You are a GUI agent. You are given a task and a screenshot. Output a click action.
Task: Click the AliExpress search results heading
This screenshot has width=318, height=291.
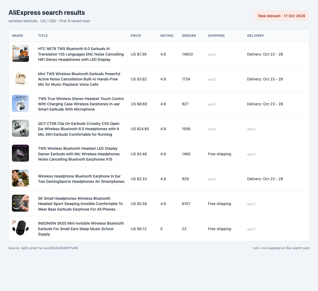tap(47, 12)
